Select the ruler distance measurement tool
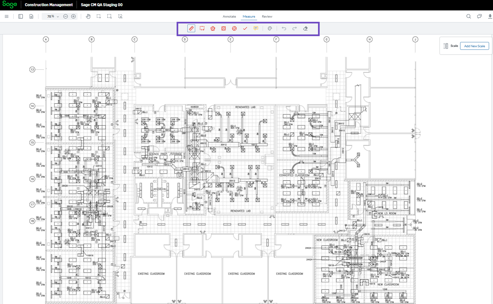The width and height of the screenshot is (493, 304). tap(191, 28)
